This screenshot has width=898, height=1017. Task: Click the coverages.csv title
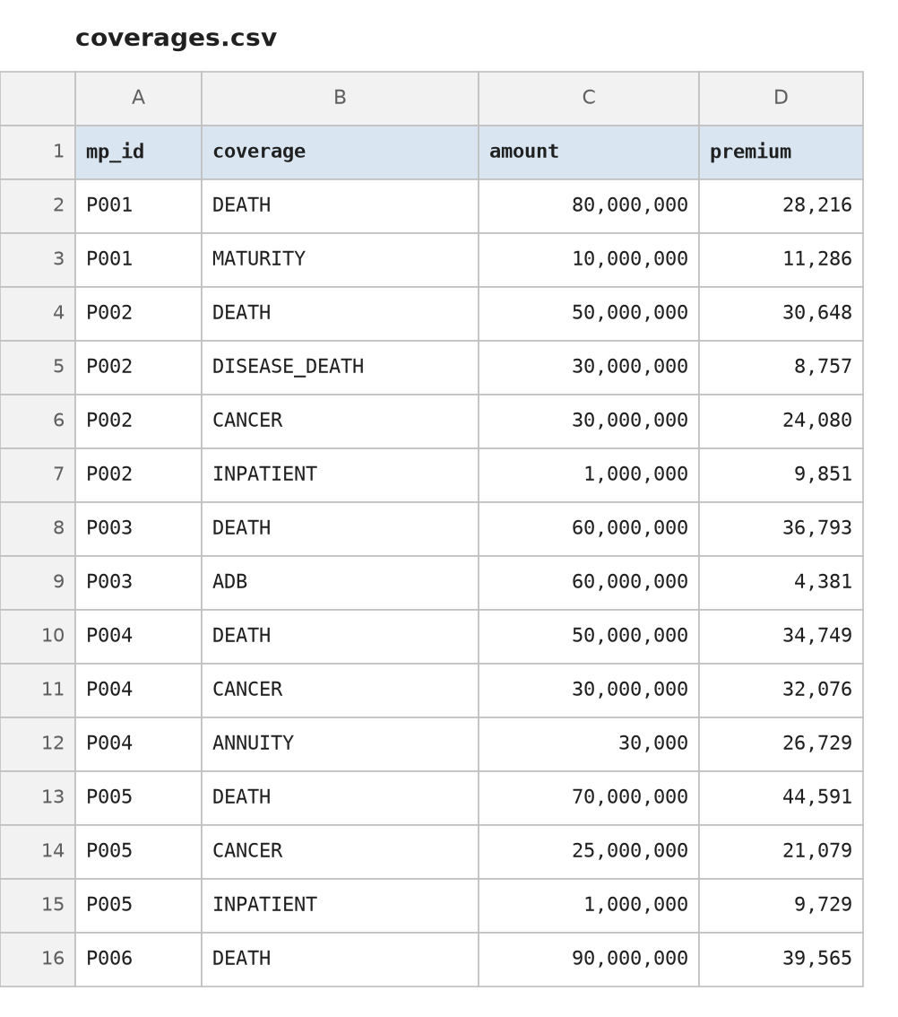(x=176, y=38)
